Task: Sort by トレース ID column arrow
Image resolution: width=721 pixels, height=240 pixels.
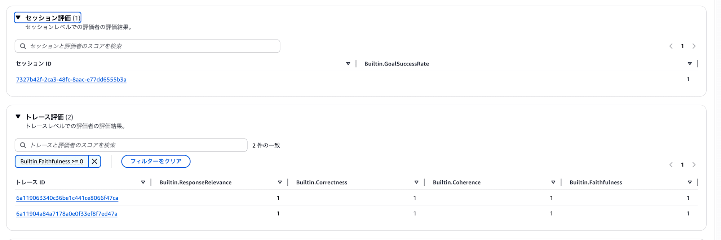Action: pos(143,182)
